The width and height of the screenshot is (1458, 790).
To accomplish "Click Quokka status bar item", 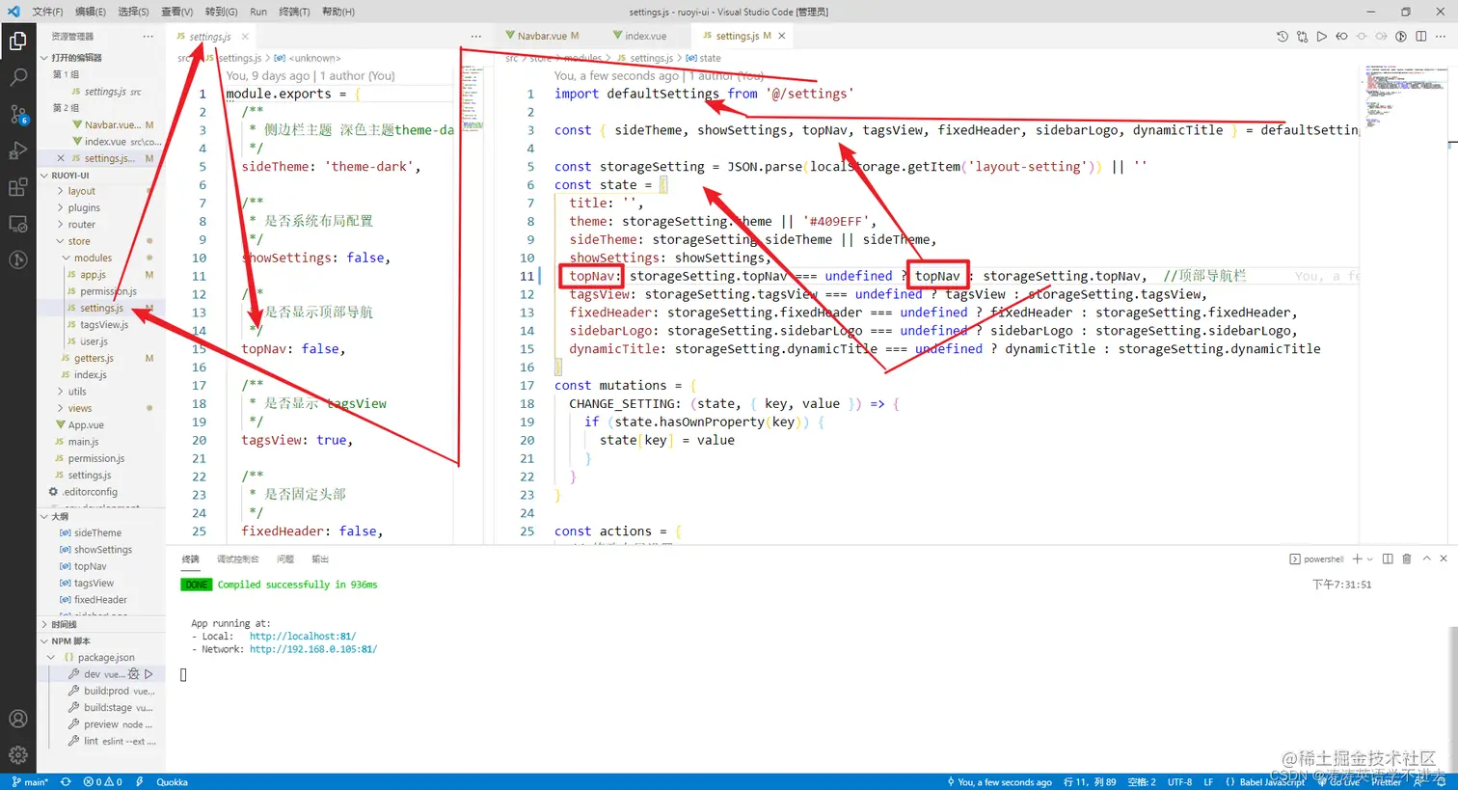I will 172,782.
